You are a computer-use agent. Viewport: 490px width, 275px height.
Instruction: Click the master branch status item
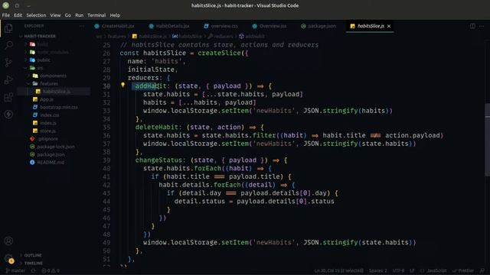click(15, 270)
